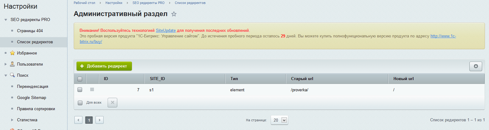Check the checkbox for row ID 7
Viewport: 489px width, 130px height.
click(80, 89)
